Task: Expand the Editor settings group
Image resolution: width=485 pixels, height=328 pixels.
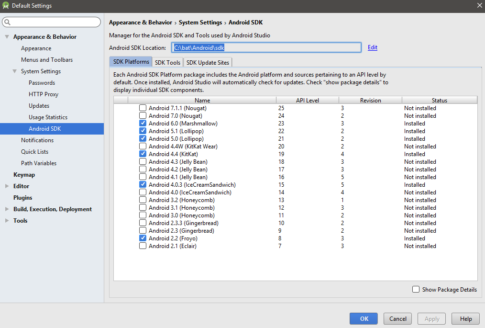Action: click(7, 186)
